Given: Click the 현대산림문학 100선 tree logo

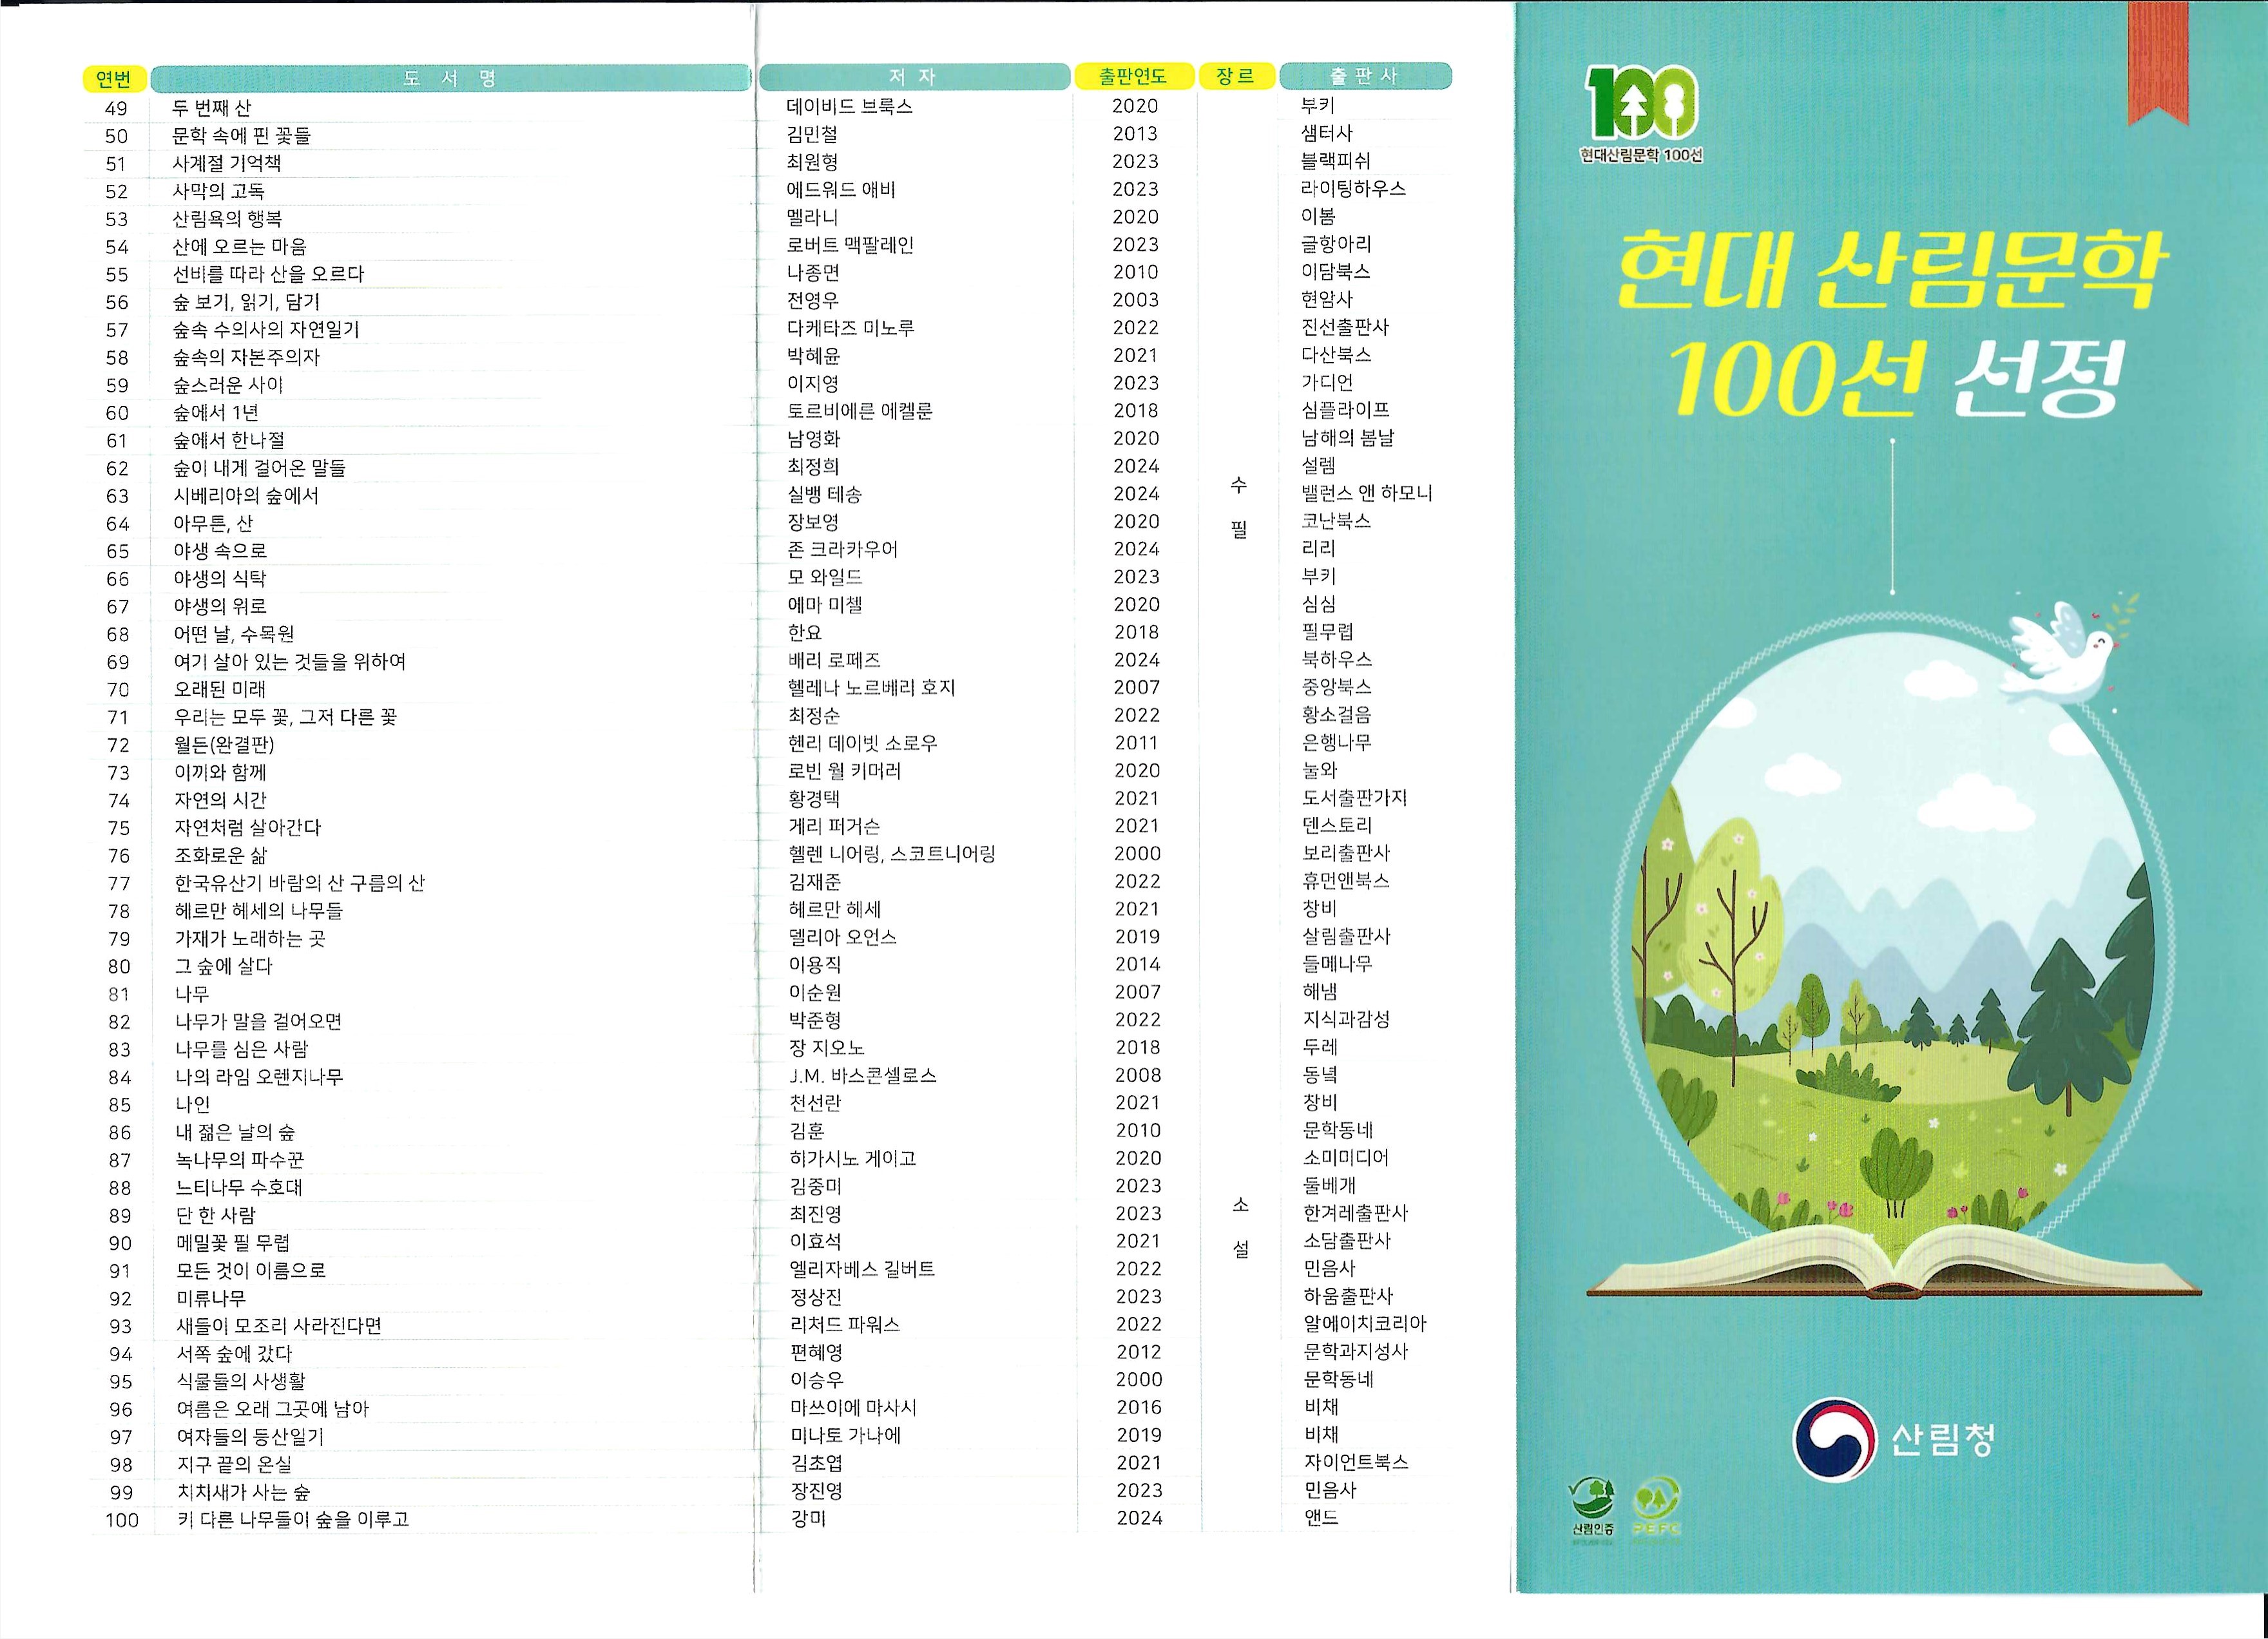Looking at the screenshot, I should [1642, 113].
